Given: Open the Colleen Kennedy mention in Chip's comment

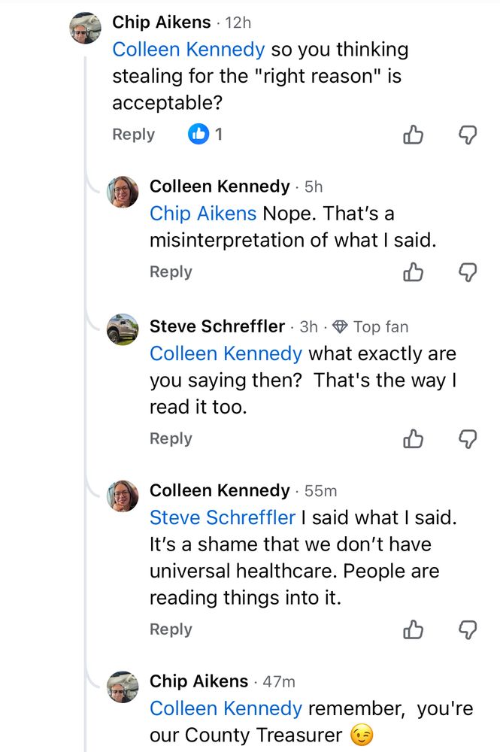Looking at the screenshot, I should coord(187,50).
